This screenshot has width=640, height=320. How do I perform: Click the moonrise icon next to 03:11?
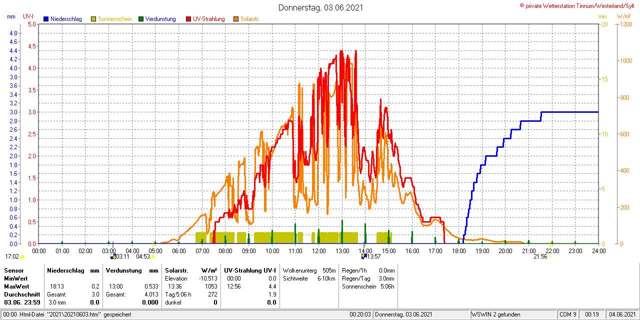(113, 257)
